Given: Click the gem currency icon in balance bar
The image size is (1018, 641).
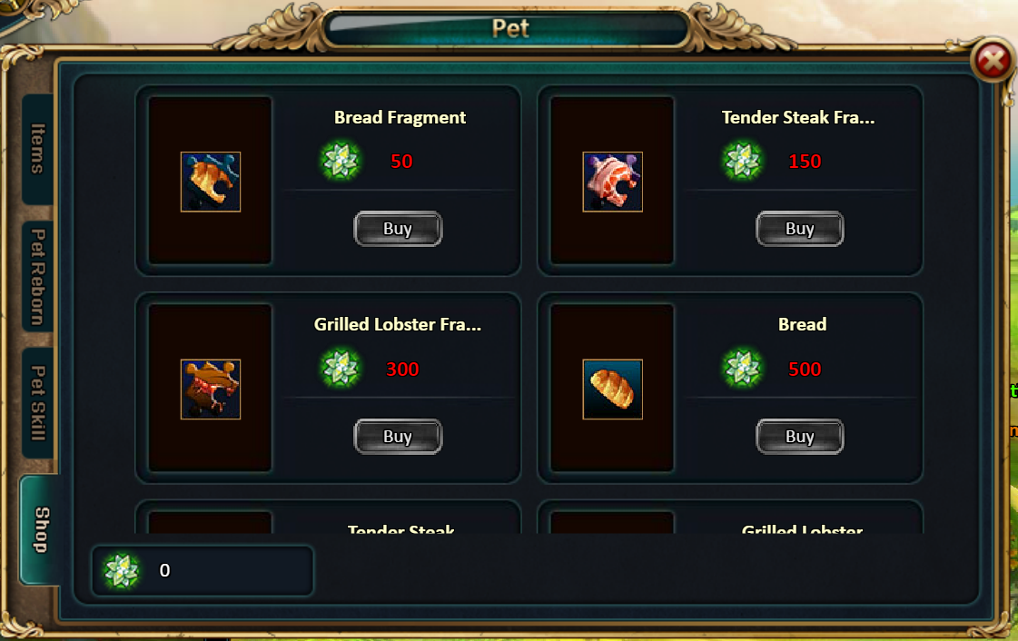Looking at the screenshot, I should pos(121,571).
